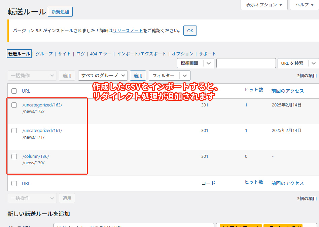The width and height of the screenshot is (319, 227).
Task: Go to the オプション tab
Action: [182, 54]
